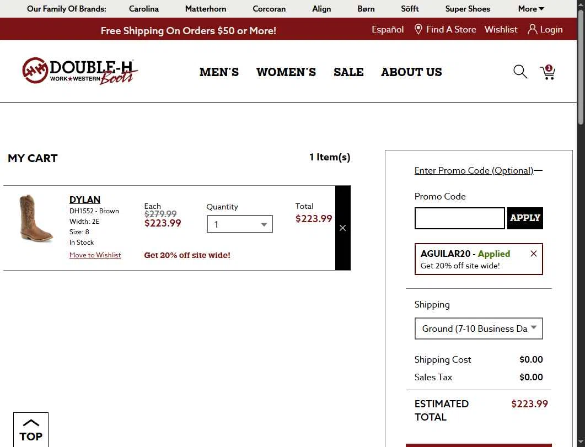585x447 pixels.
Task: Click the "Width: 2E" detail text
Action: pos(84,222)
